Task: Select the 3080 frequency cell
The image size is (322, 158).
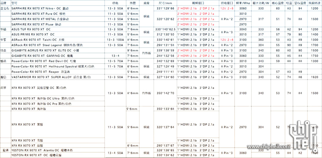Action: pyautogui.click(x=243, y=29)
